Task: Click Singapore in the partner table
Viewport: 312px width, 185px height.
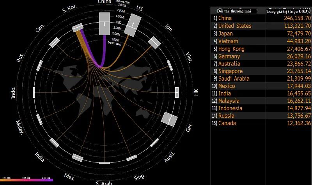Action: click(230, 71)
